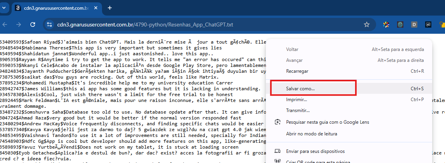The height and width of the screenshot is (163, 445).
Task: Choose Voltar in the context menu
Action: (349, 49)
